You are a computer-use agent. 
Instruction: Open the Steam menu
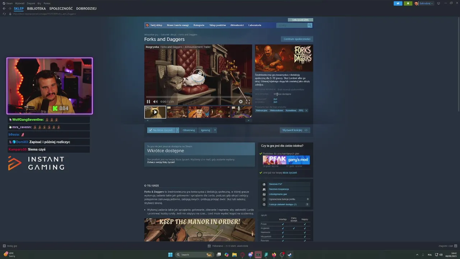point(9,3)
